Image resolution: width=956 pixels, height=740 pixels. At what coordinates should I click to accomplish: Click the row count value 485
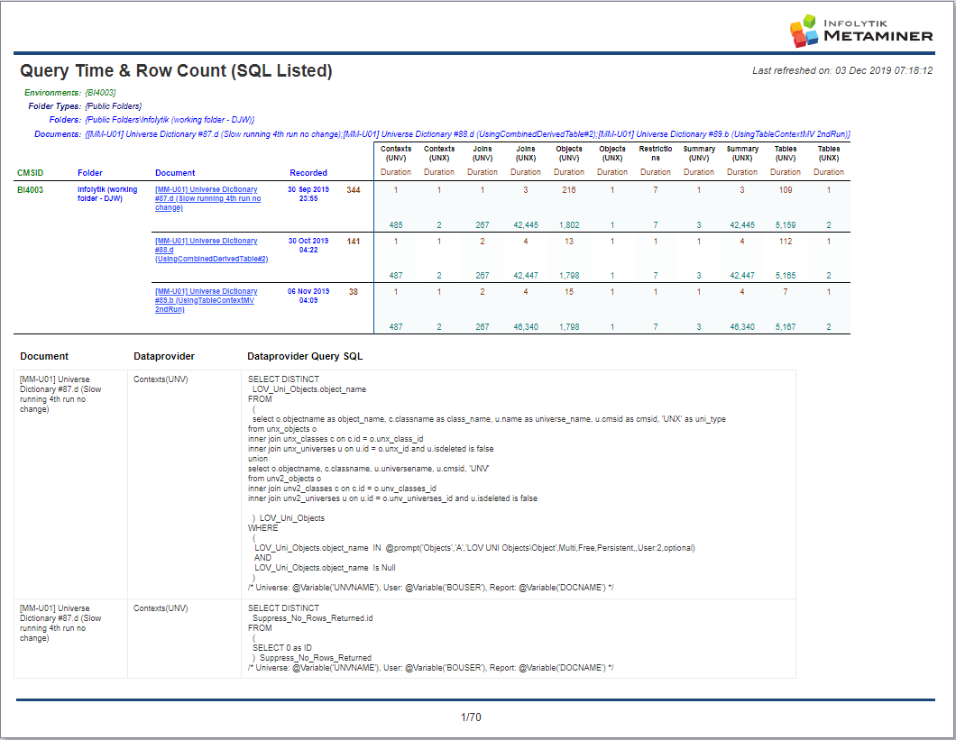[396, 225]
